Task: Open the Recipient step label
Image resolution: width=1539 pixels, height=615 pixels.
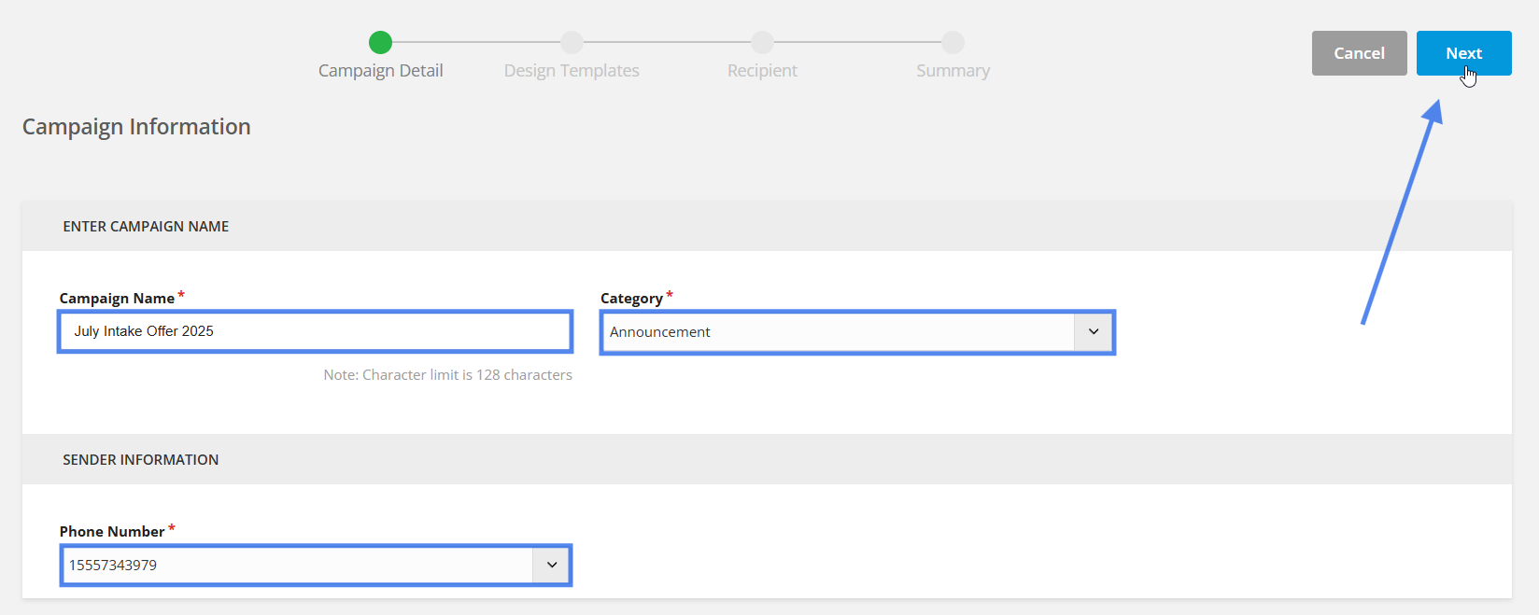Action: point(762,71)
